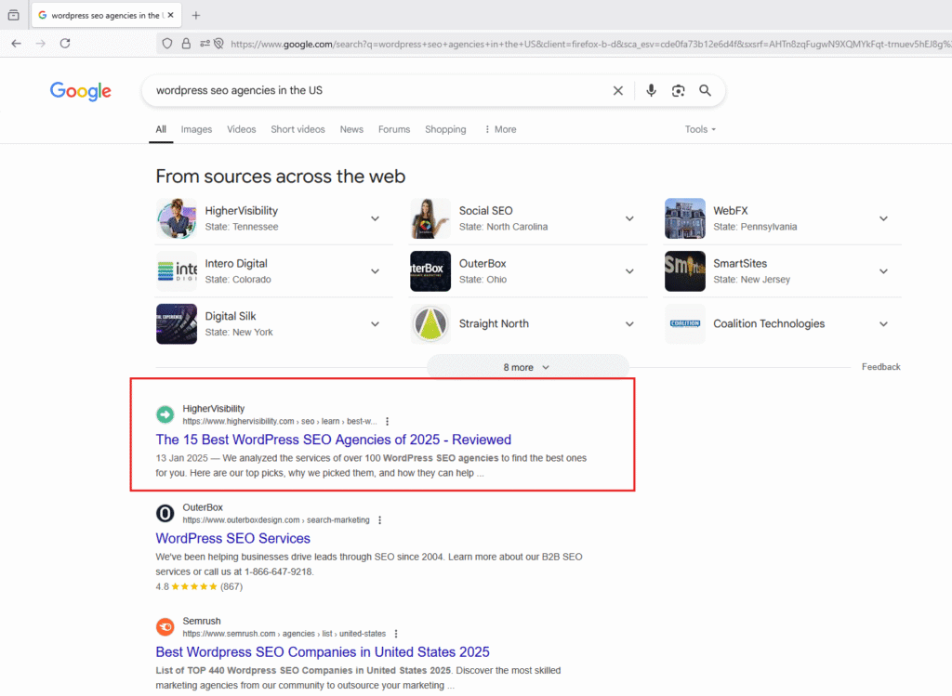Expand the Intero Digital card chevron
The height and width of the screenshot is (696, 952).
[x=376, y=271]
